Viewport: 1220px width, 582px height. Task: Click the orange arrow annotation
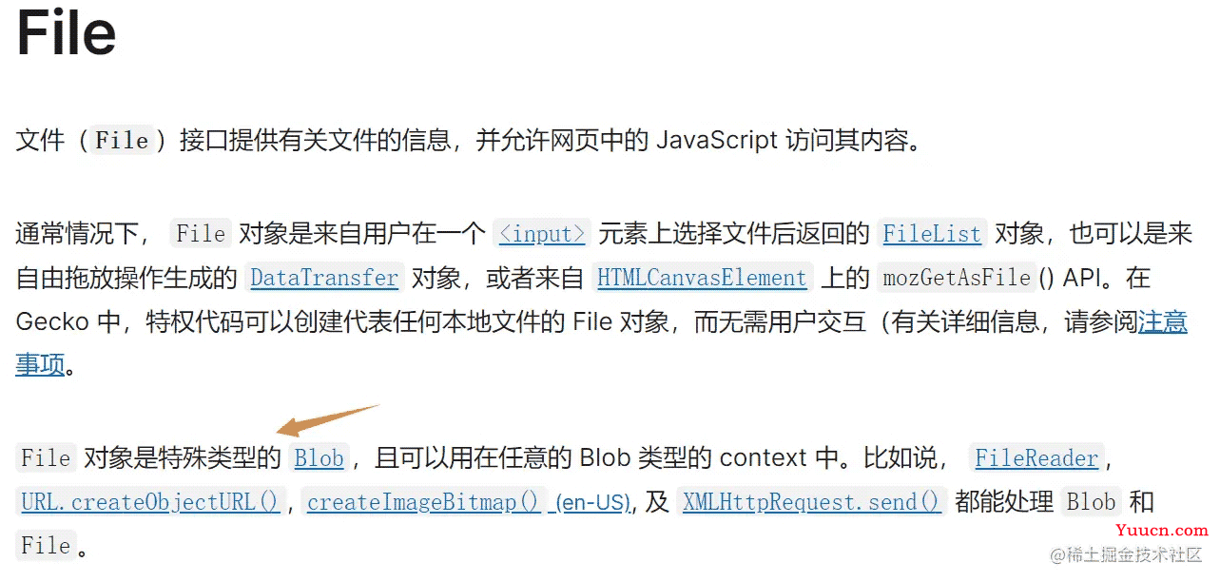pos(329,421)
